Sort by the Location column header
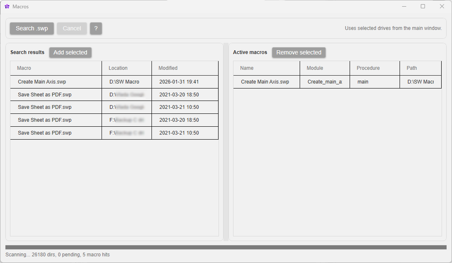 (x=118, y=68)
